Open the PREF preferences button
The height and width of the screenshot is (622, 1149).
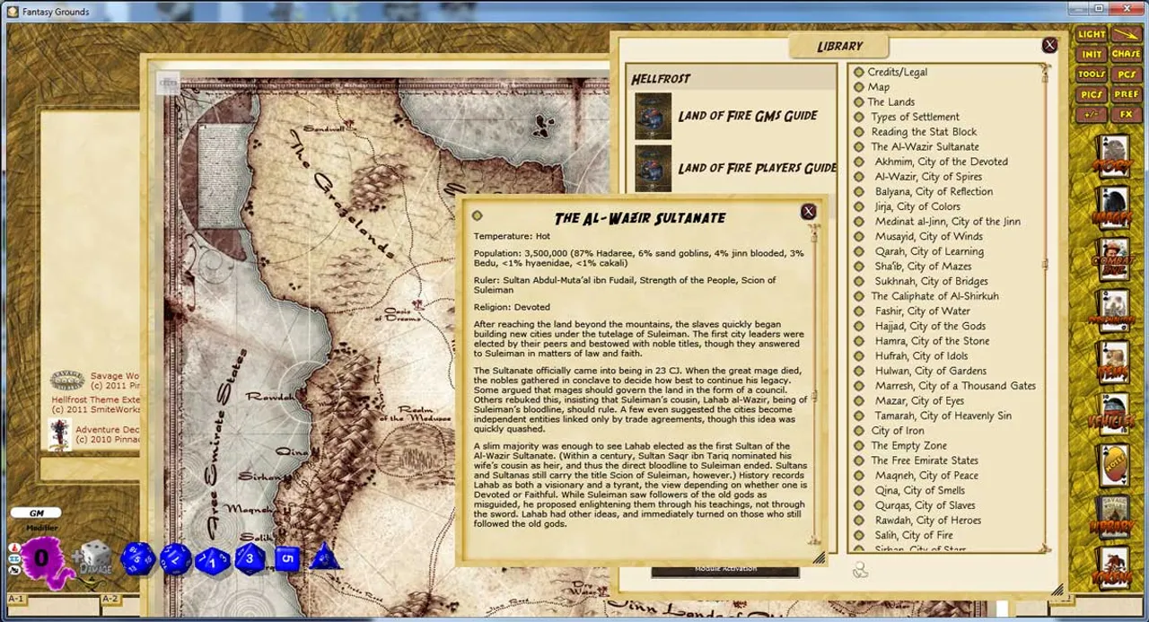[1126, 94]
